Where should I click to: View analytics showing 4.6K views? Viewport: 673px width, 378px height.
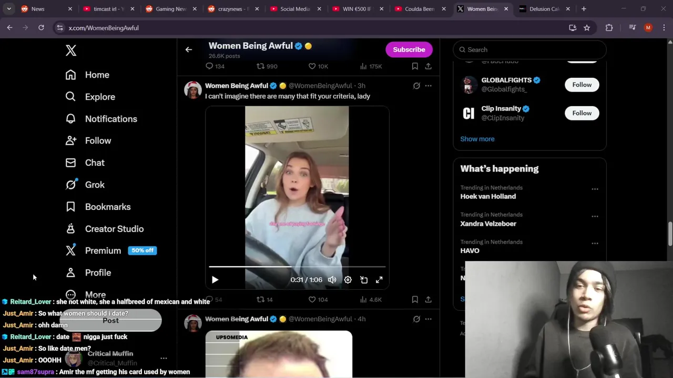371,299
